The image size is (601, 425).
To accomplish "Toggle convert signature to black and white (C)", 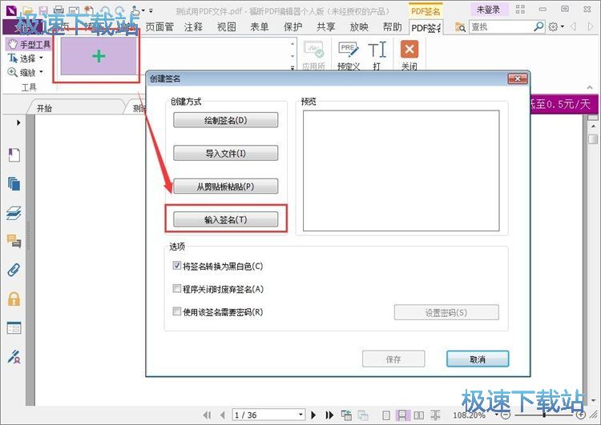I will click(x=177, y=266).
